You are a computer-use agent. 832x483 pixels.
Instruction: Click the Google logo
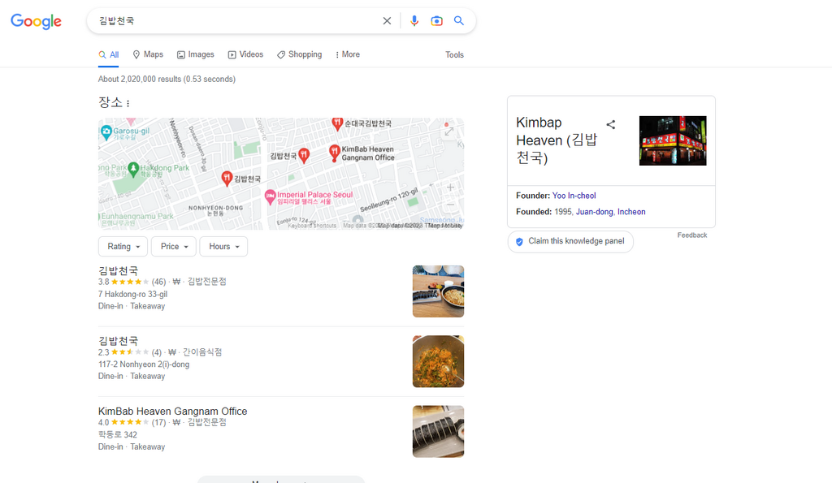click(x=36, y=21)
